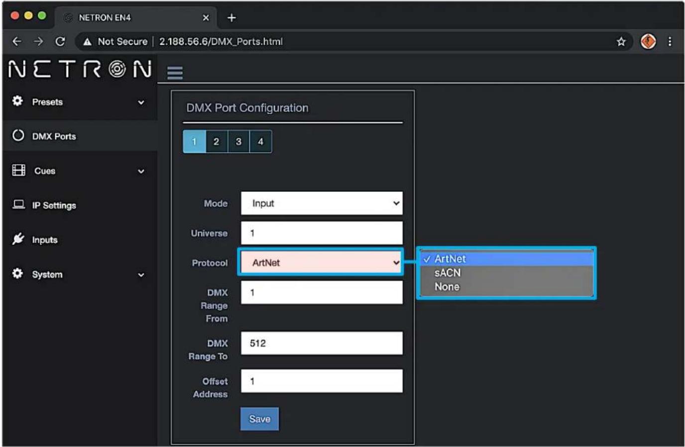This screenshot has width=685, height=447.
Task: Click the DMX Ports circle icon
Action: 18,135
